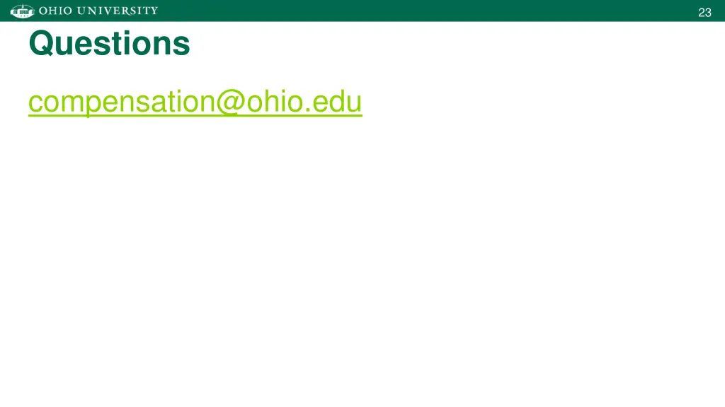The image size is (725, 407).
Task: Open the compensation@ohio.edu email link
Action: coord(195,102)
